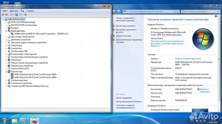Image resolution: width=222 pixels, height=124 pixels.
Task: Expand Контроллеры запоминающих устройств
Action: [x=6, y=57]
